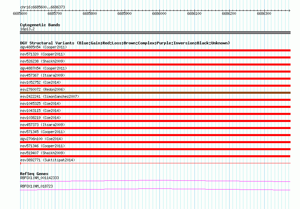This screenshot has height=209, width=300.
Task: Open variant dgv2706n100 (Coe2014)
Action: (x=41, y=139)
